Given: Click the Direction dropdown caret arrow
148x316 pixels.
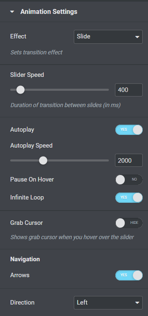Looking at the screenshot, I should 137,303.
